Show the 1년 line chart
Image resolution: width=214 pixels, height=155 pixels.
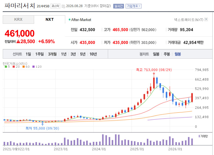(x=64, y=54)
